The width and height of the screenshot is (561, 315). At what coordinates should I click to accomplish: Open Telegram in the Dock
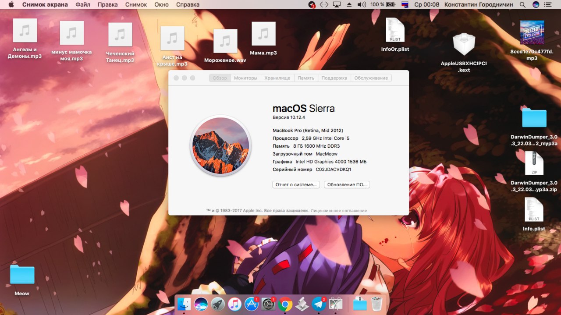[319, 304]
